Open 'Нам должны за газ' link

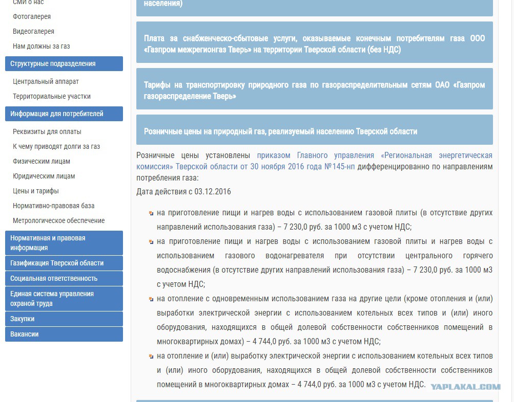pyautogui.click(x=42, y=46)
